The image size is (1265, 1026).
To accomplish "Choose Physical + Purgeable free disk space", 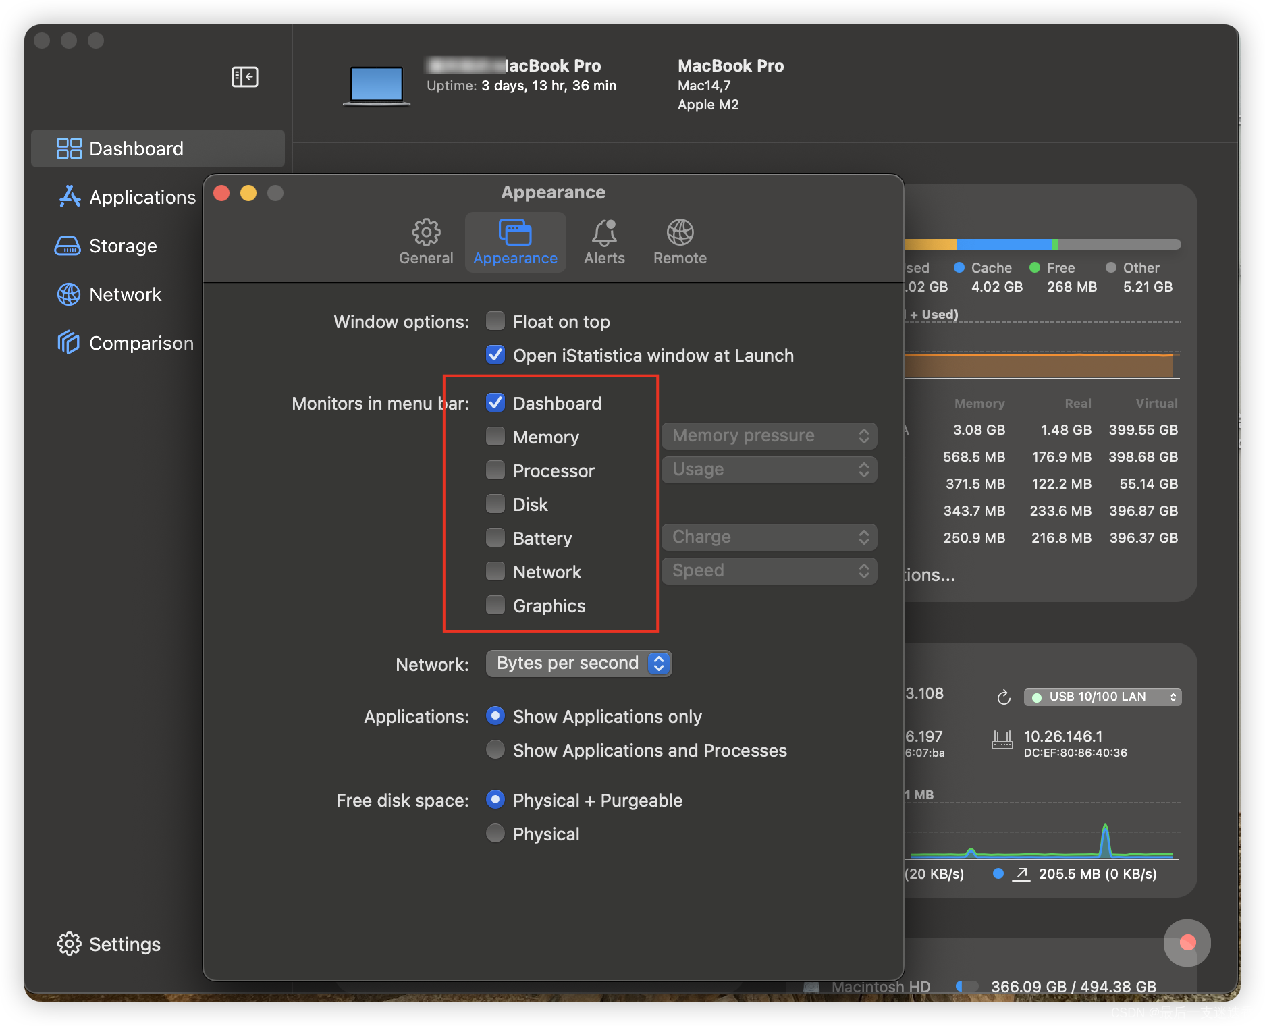I will tap(495, 799).
